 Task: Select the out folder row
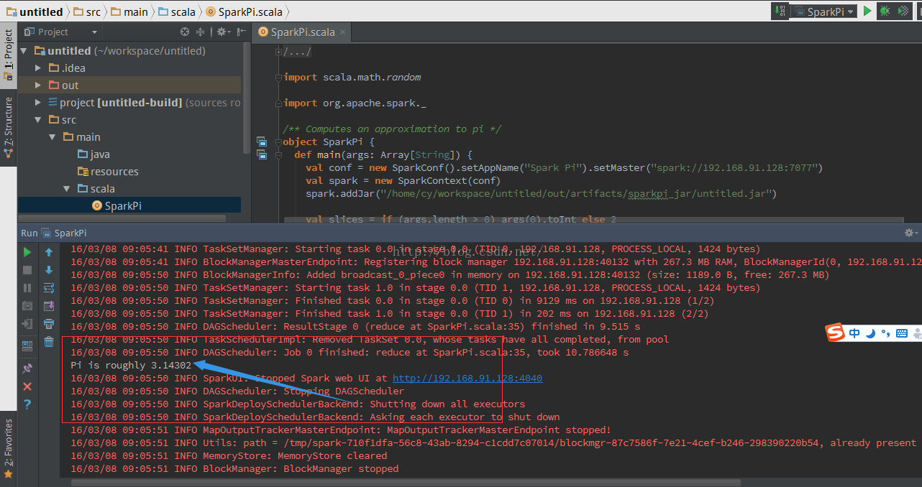point(129,85)
